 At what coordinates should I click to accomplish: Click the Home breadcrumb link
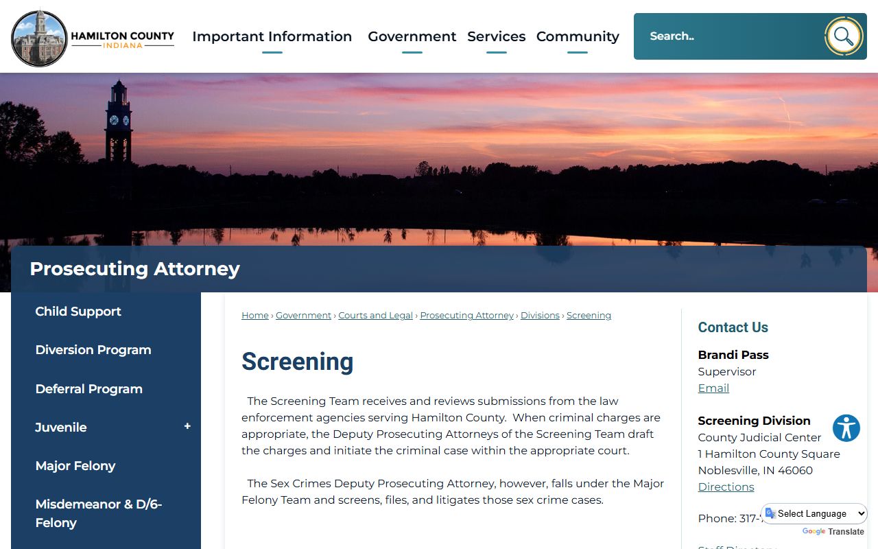coord(255,316)
